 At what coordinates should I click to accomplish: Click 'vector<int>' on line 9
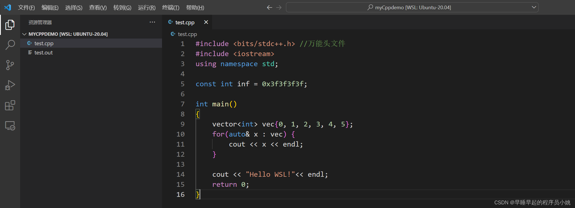tap(235, 124)
